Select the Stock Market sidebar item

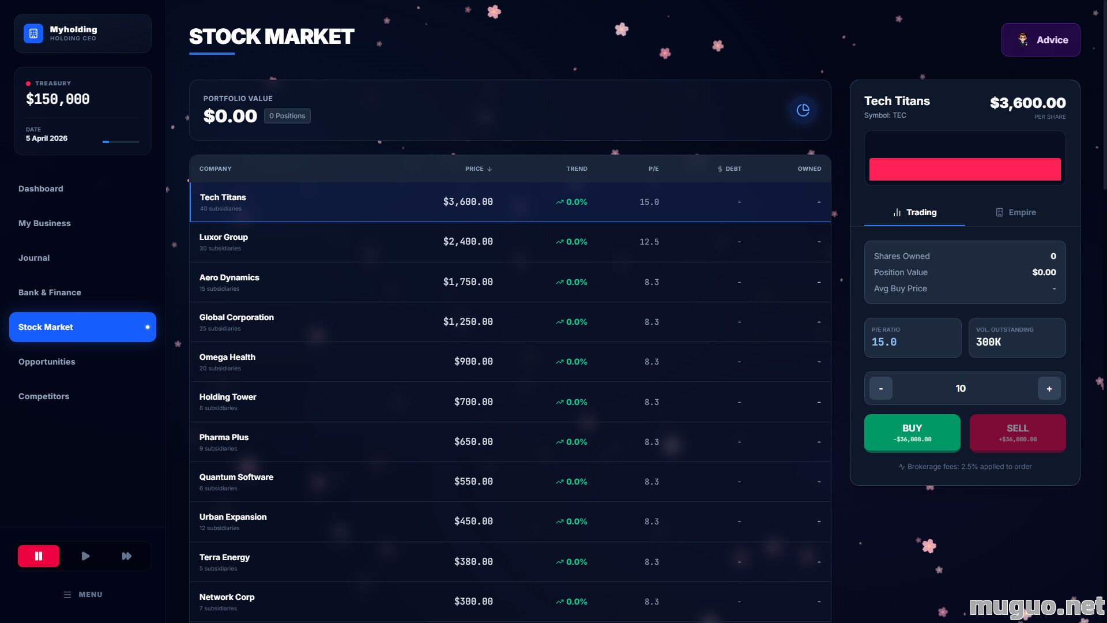point(82,327)
